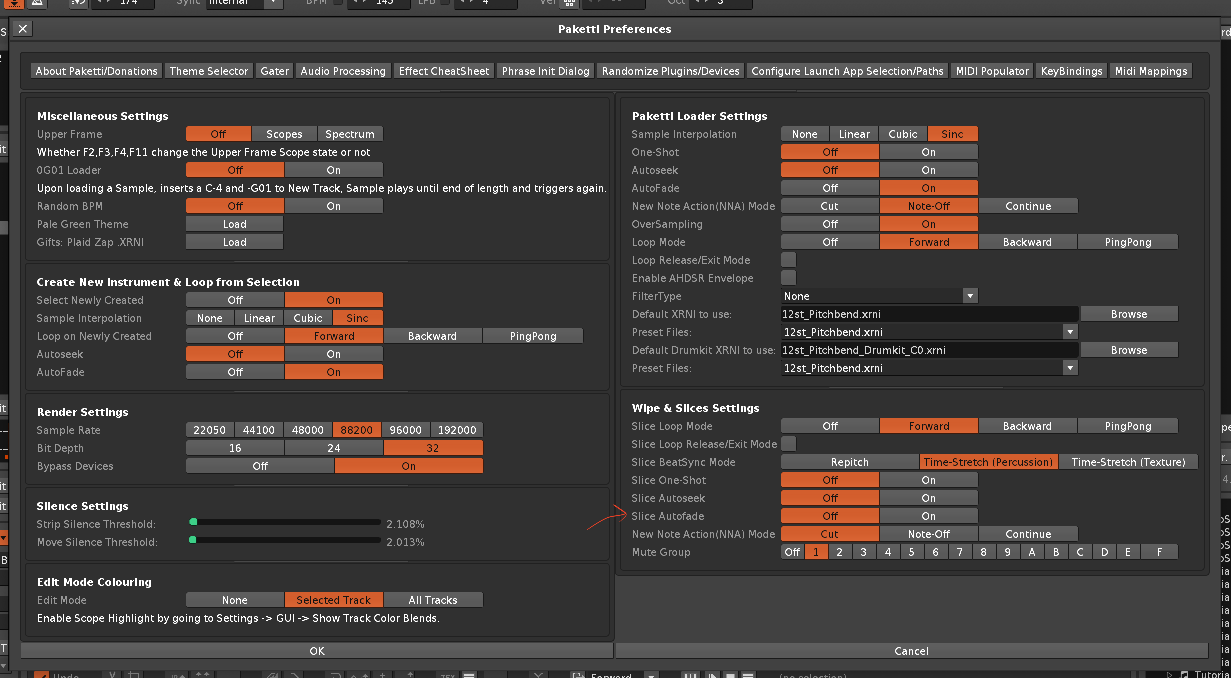Turn Slice Autofade On
Screen dimensions: 1231x678
(928, 516)
